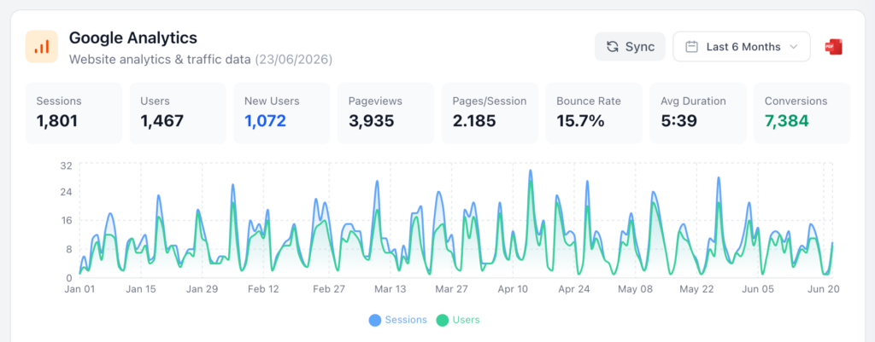Click the Sync button

(x=630, y=46)
